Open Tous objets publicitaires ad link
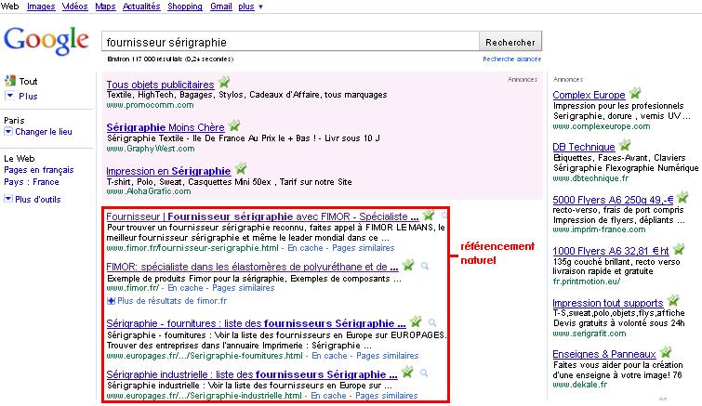Screen dimensions: 702x406 point(160,85)
